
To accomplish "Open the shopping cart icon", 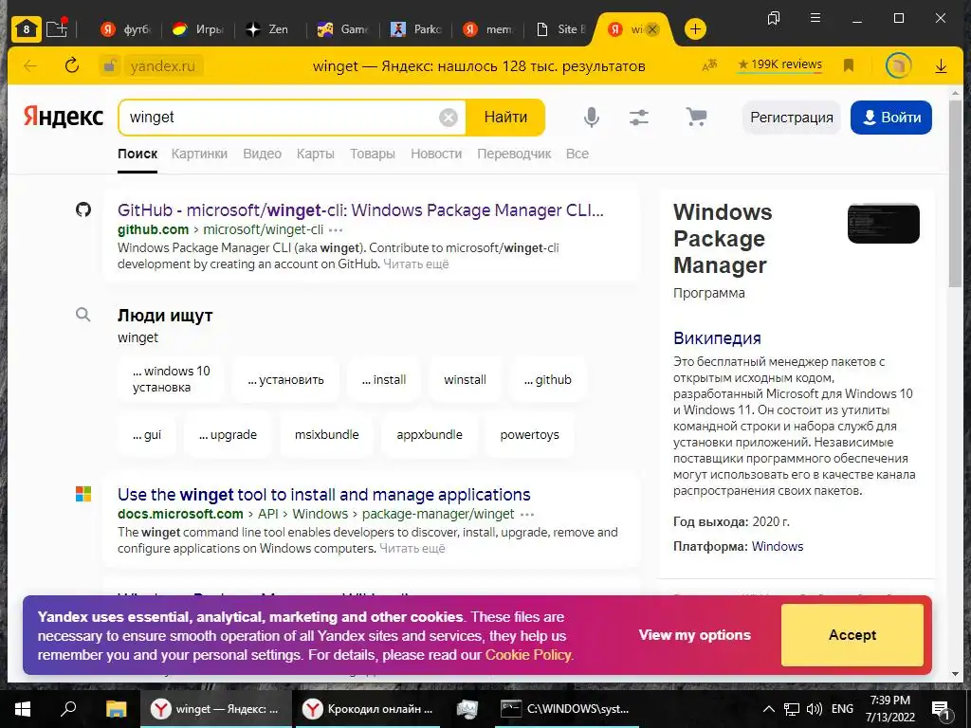I will tap(696, 117).
